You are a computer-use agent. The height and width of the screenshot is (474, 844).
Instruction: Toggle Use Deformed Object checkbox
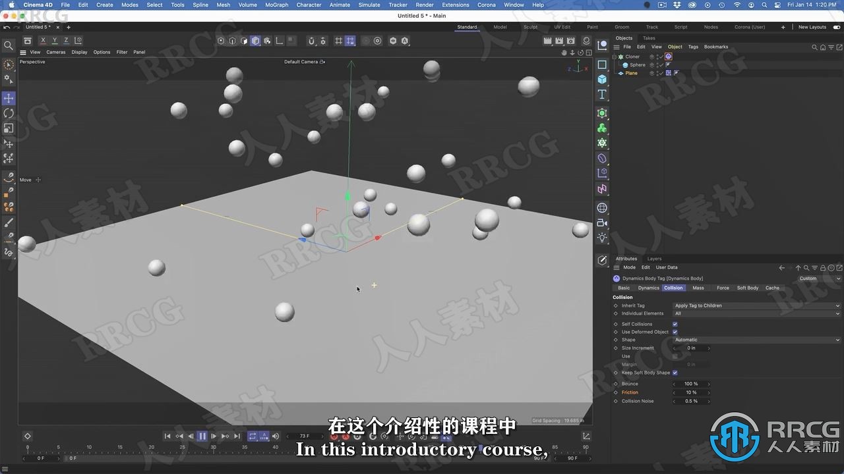click(x=675, y=332)
